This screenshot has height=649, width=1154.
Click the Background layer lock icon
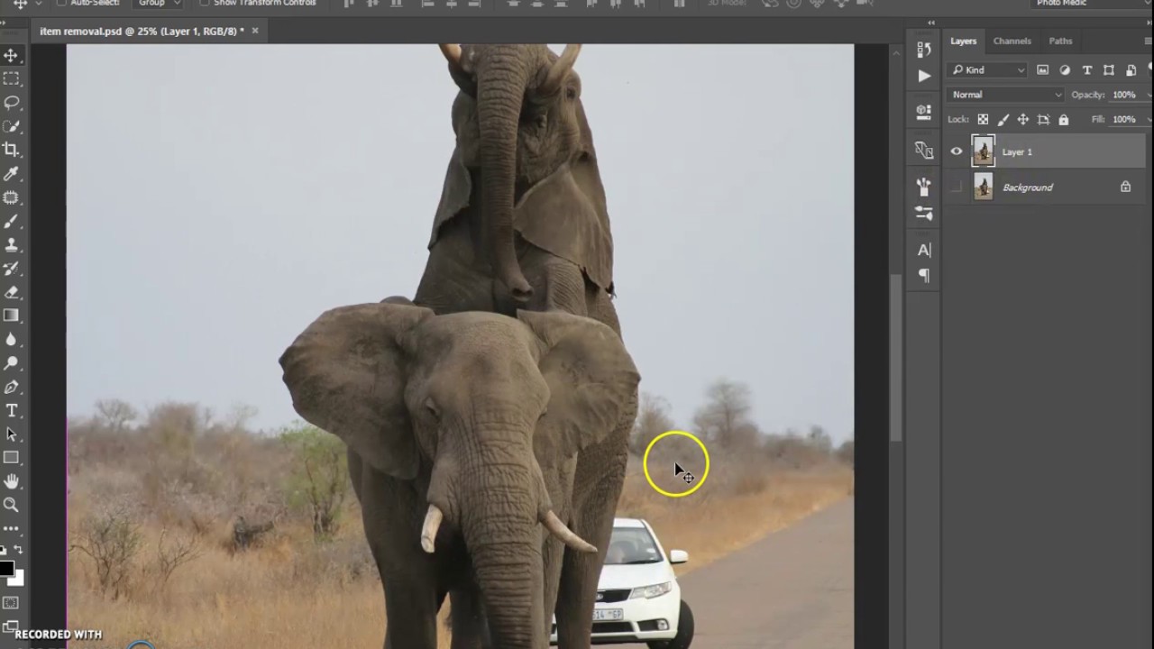tap(1125, 187)
